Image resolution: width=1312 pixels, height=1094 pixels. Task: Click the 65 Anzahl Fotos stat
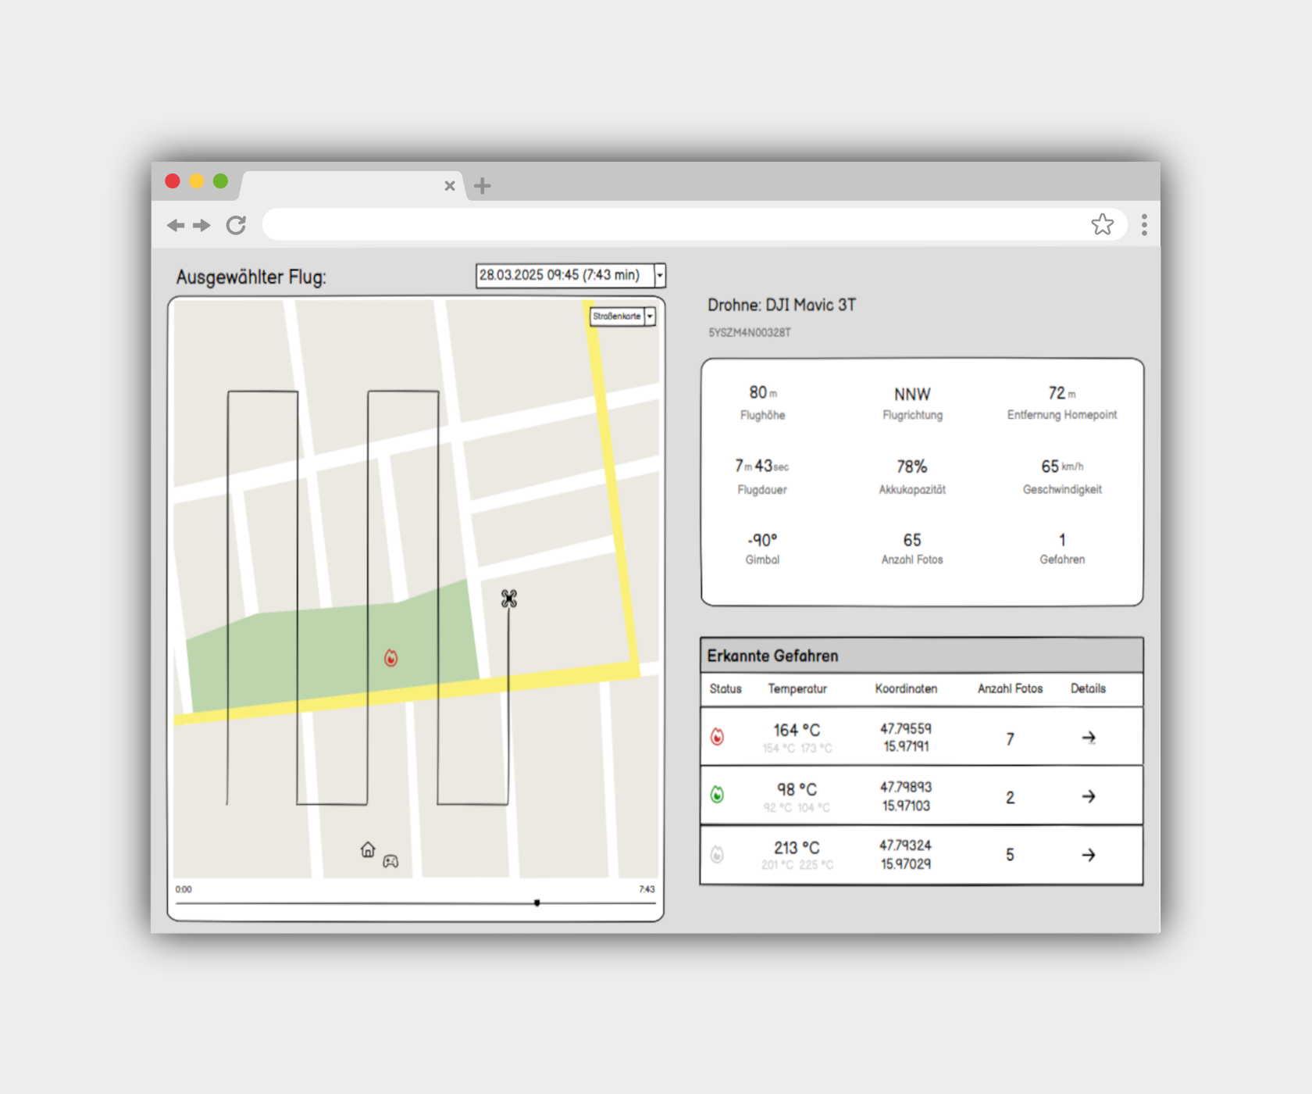point(912,540)
